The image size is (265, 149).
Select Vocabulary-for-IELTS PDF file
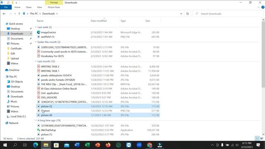[x=98, y=56]
